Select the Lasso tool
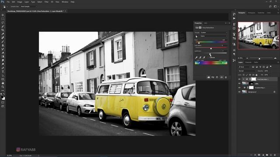Screen dimensions: 280x157 coord(3,23)
